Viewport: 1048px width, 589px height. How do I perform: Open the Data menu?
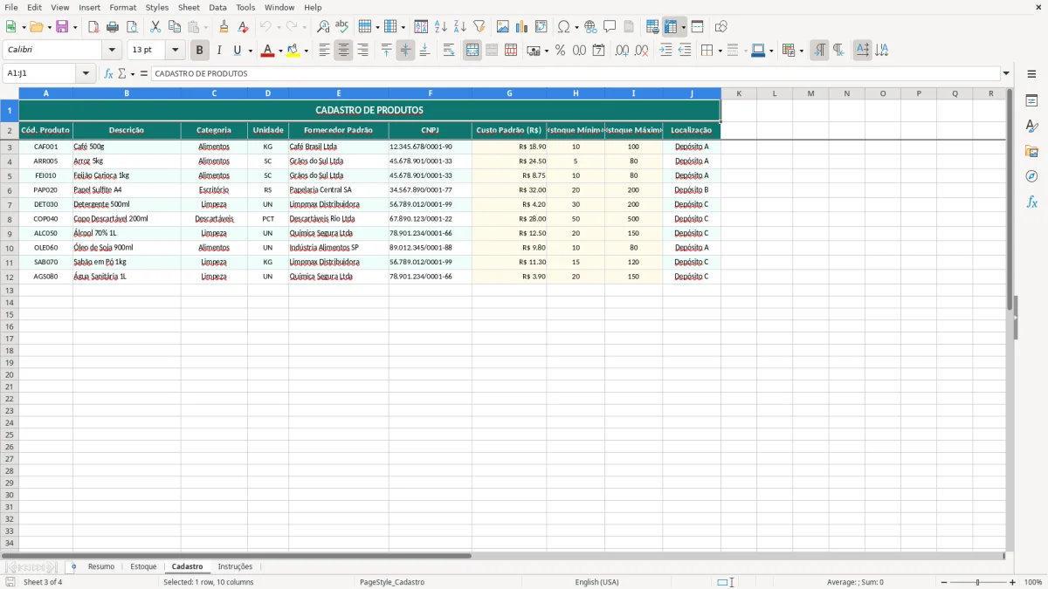point(217,7)
